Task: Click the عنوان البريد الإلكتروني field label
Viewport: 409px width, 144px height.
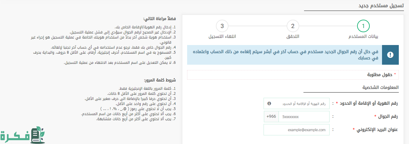Action: [375, 129]
